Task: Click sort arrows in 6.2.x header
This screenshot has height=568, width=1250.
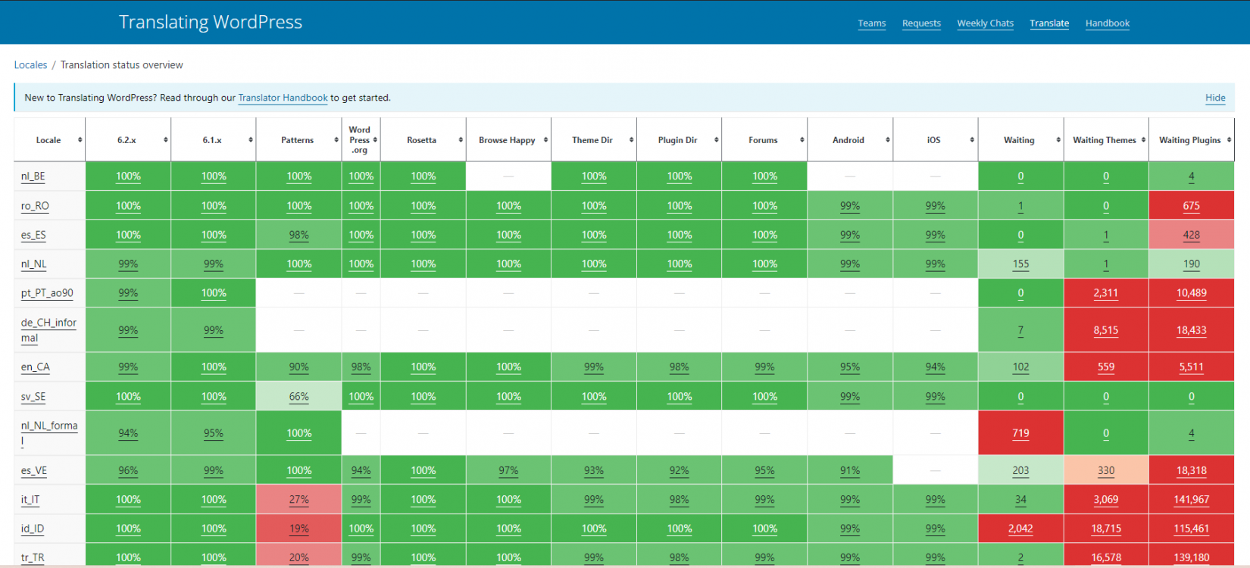Action: (x=165, y=140)
